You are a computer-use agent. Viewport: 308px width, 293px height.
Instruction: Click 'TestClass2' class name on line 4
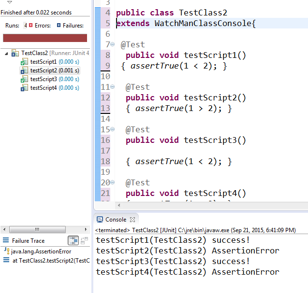203,13
